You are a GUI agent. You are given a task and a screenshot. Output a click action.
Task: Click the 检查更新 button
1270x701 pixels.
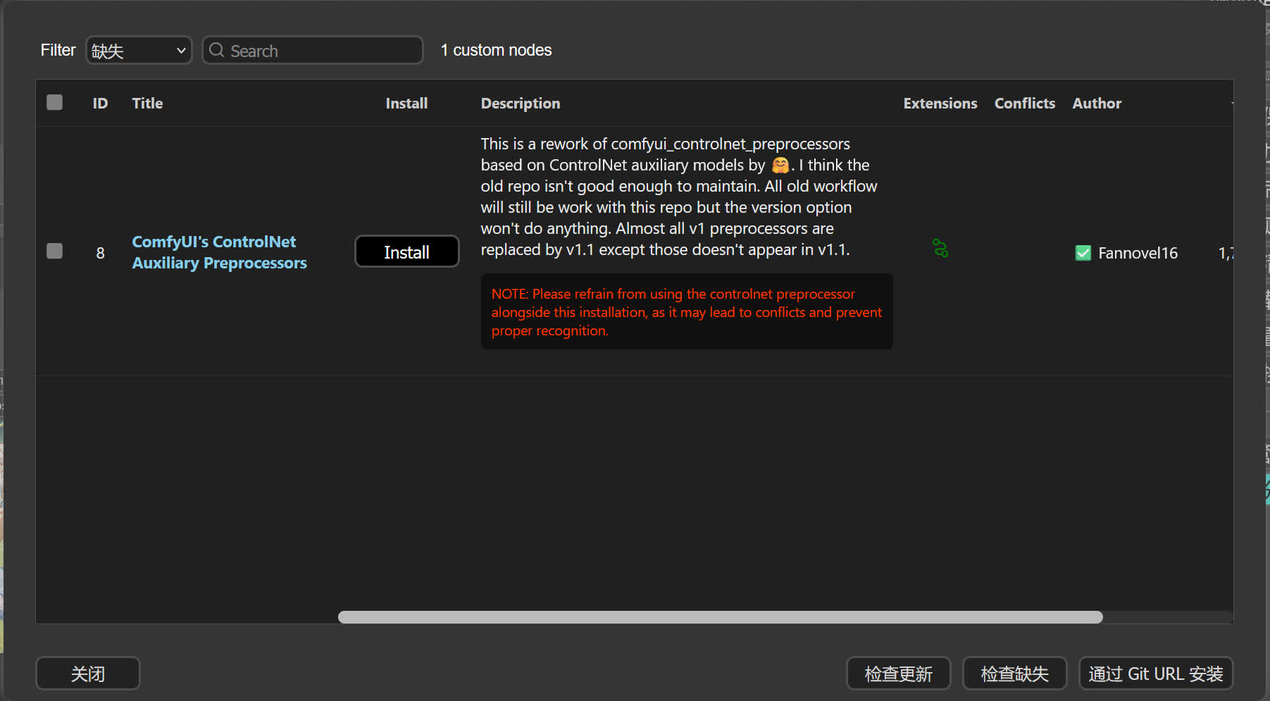[x=898, y=674]
